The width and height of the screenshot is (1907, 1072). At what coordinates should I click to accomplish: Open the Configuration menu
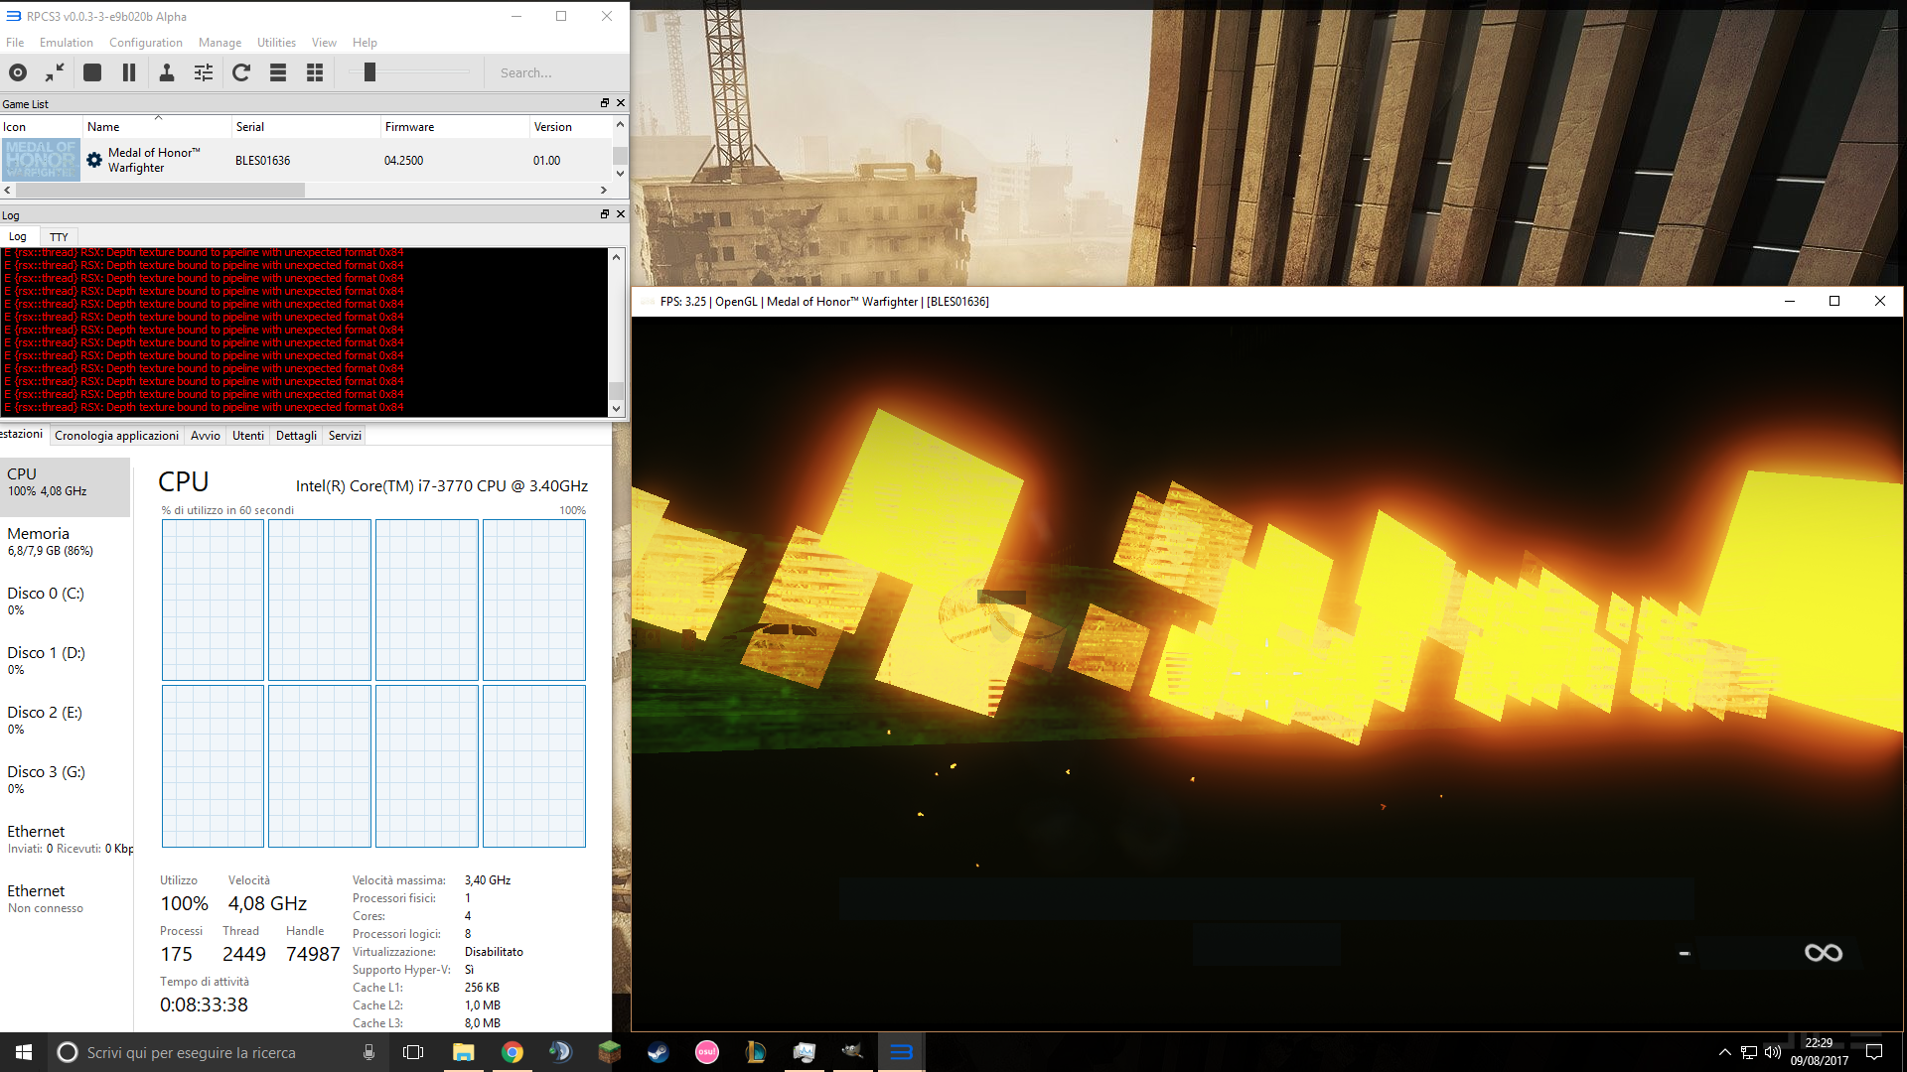(x=145, y=43)
